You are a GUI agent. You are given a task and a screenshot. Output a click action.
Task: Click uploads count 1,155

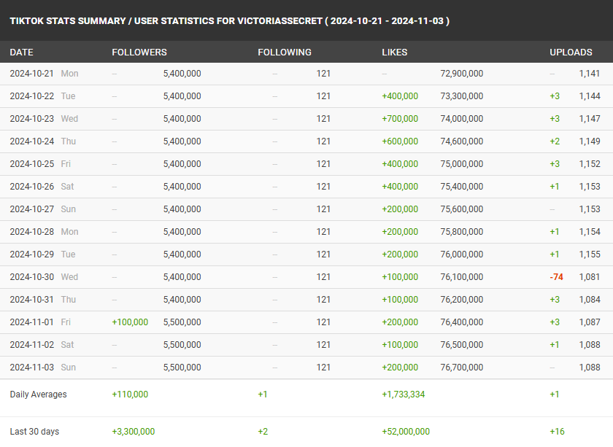pos(590,254)
